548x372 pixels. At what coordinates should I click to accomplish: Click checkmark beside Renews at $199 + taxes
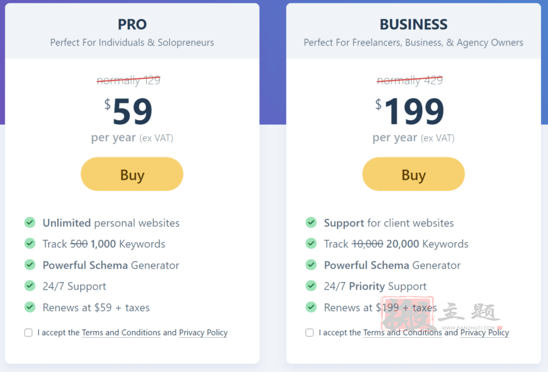click(x=311, y=307)
